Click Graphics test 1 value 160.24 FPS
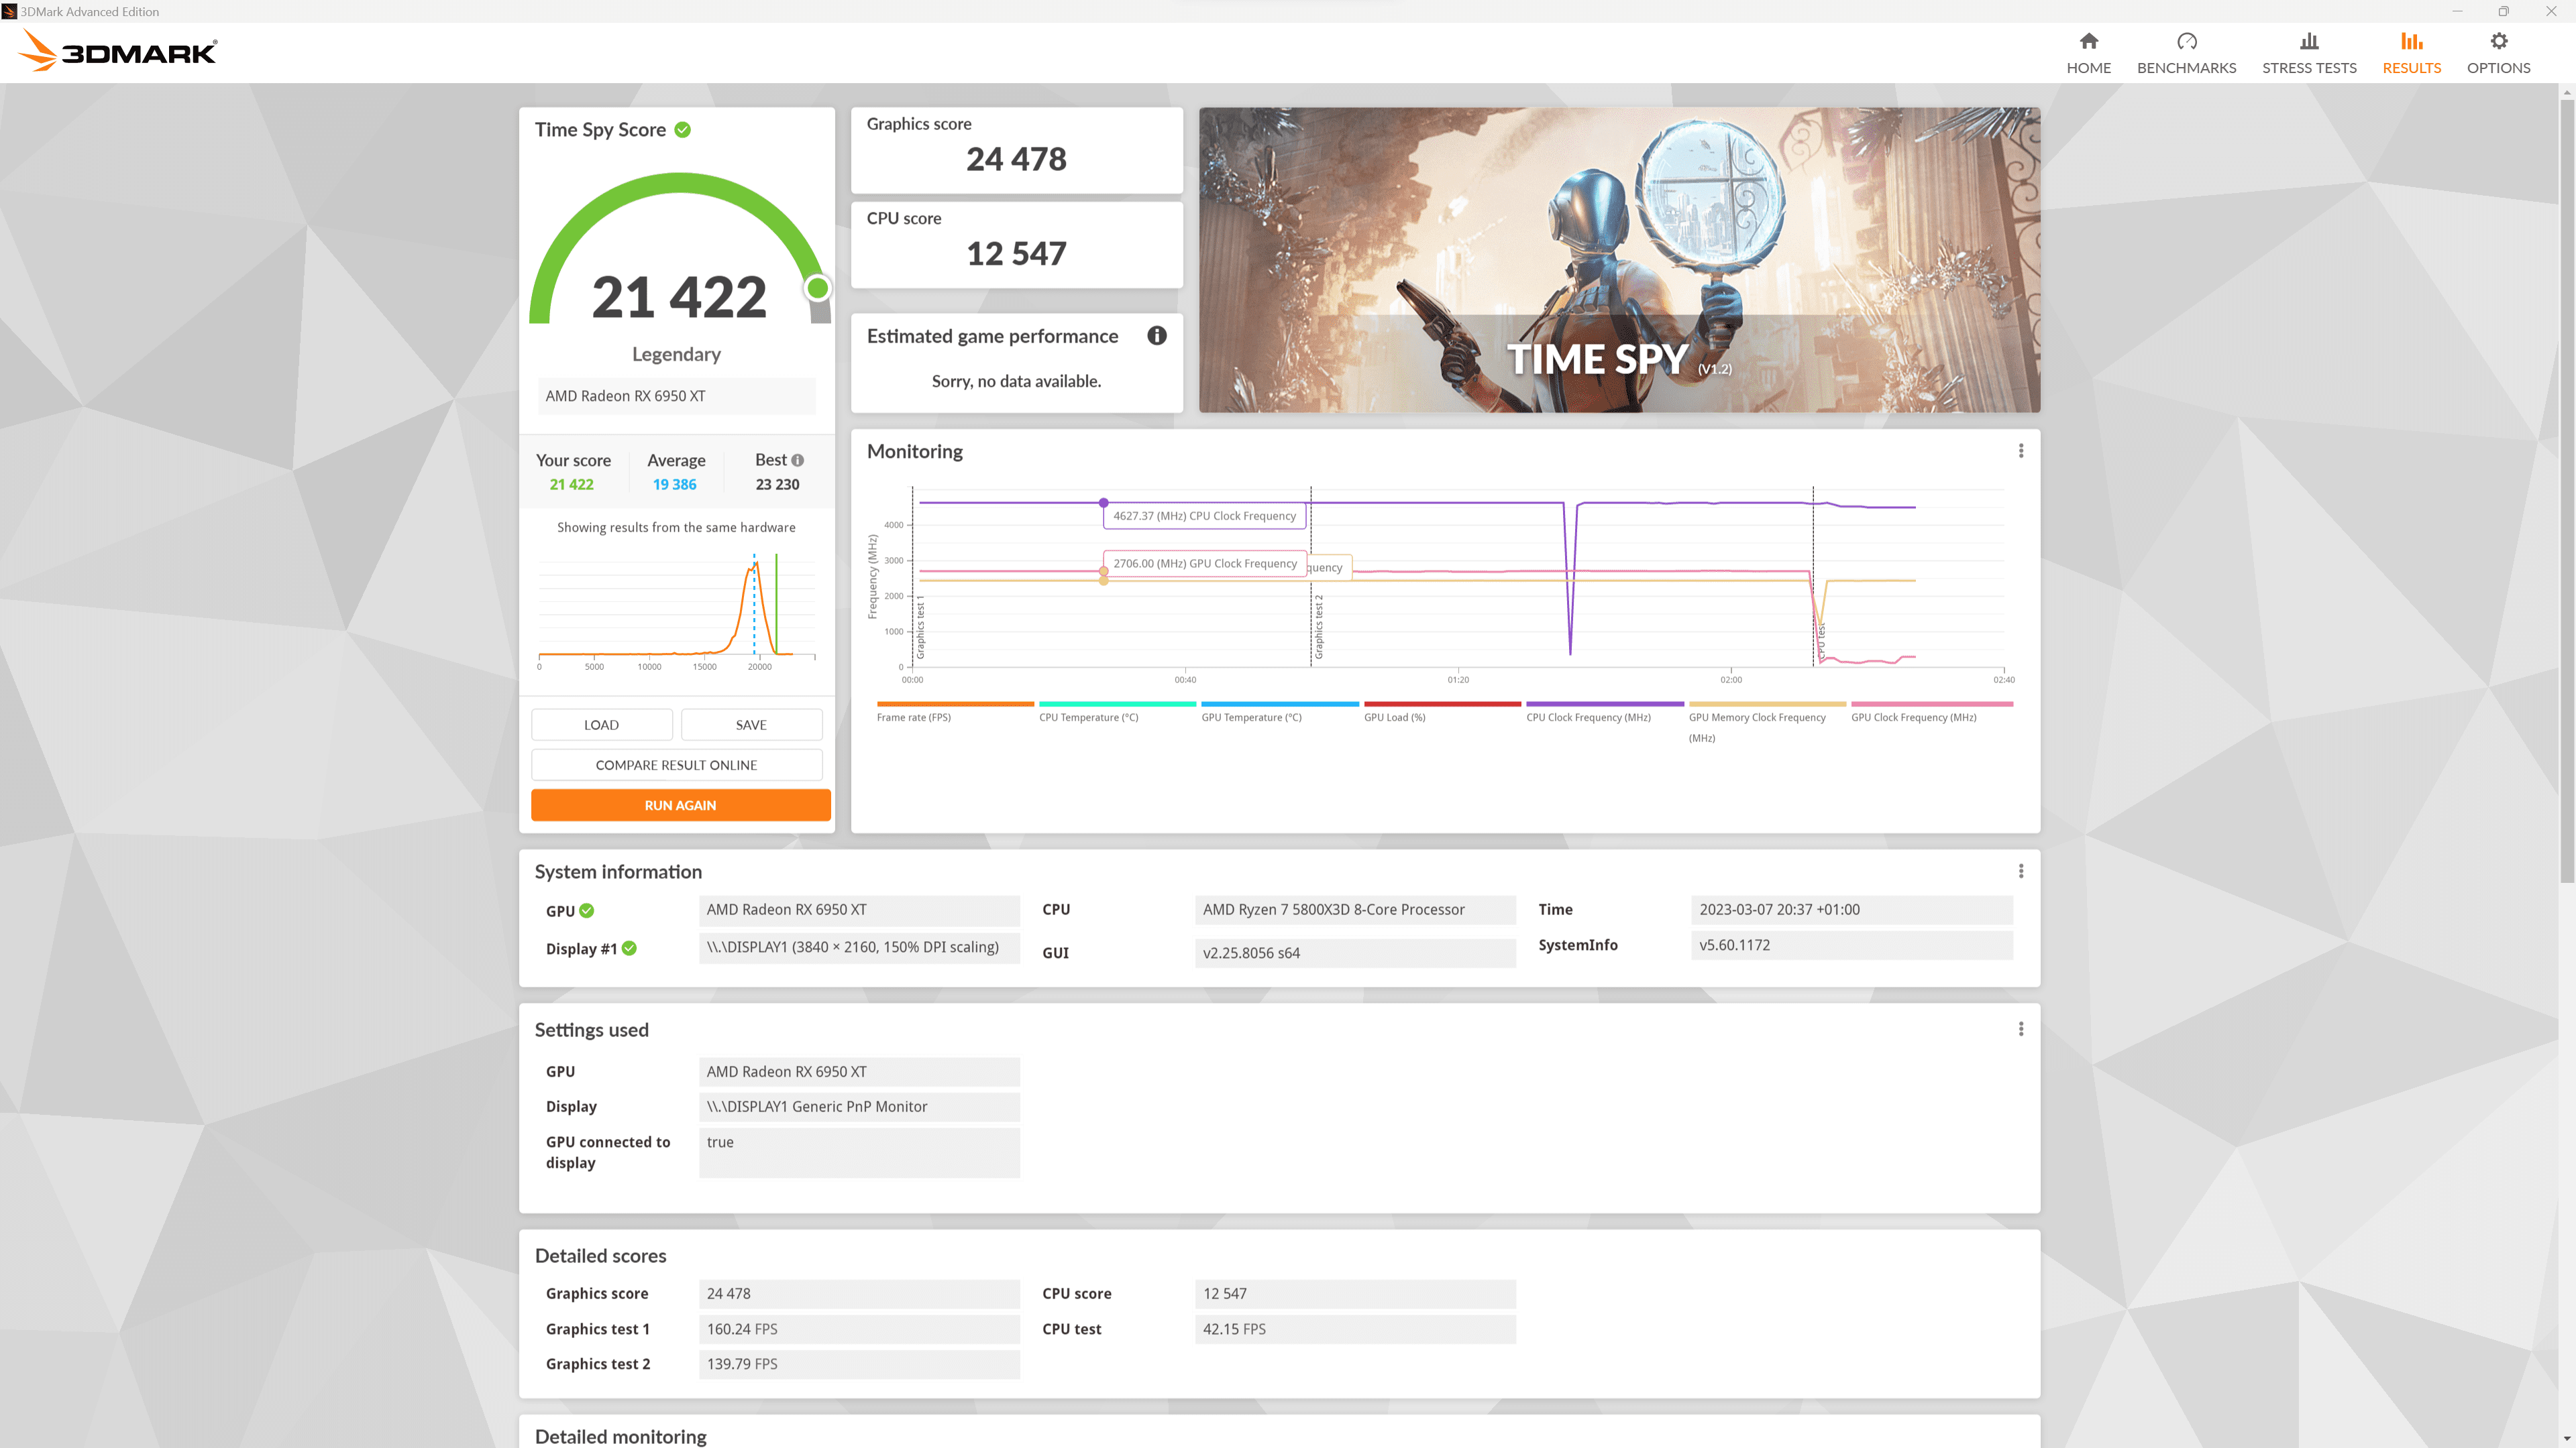2576x1448 pixels. (x=859, y=1329)
